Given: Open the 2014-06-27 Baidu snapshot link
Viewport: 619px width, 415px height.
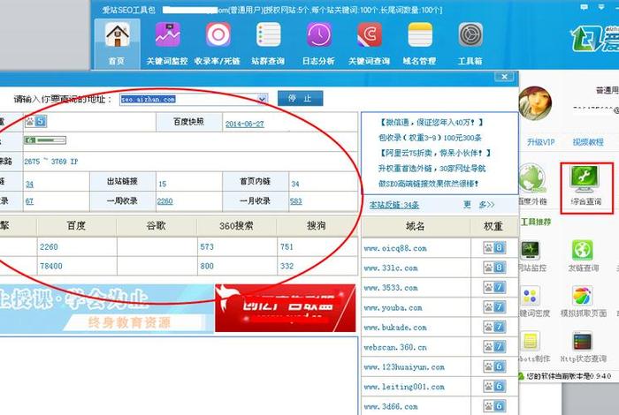Looking at the screenshot, I should coord(245,124).
